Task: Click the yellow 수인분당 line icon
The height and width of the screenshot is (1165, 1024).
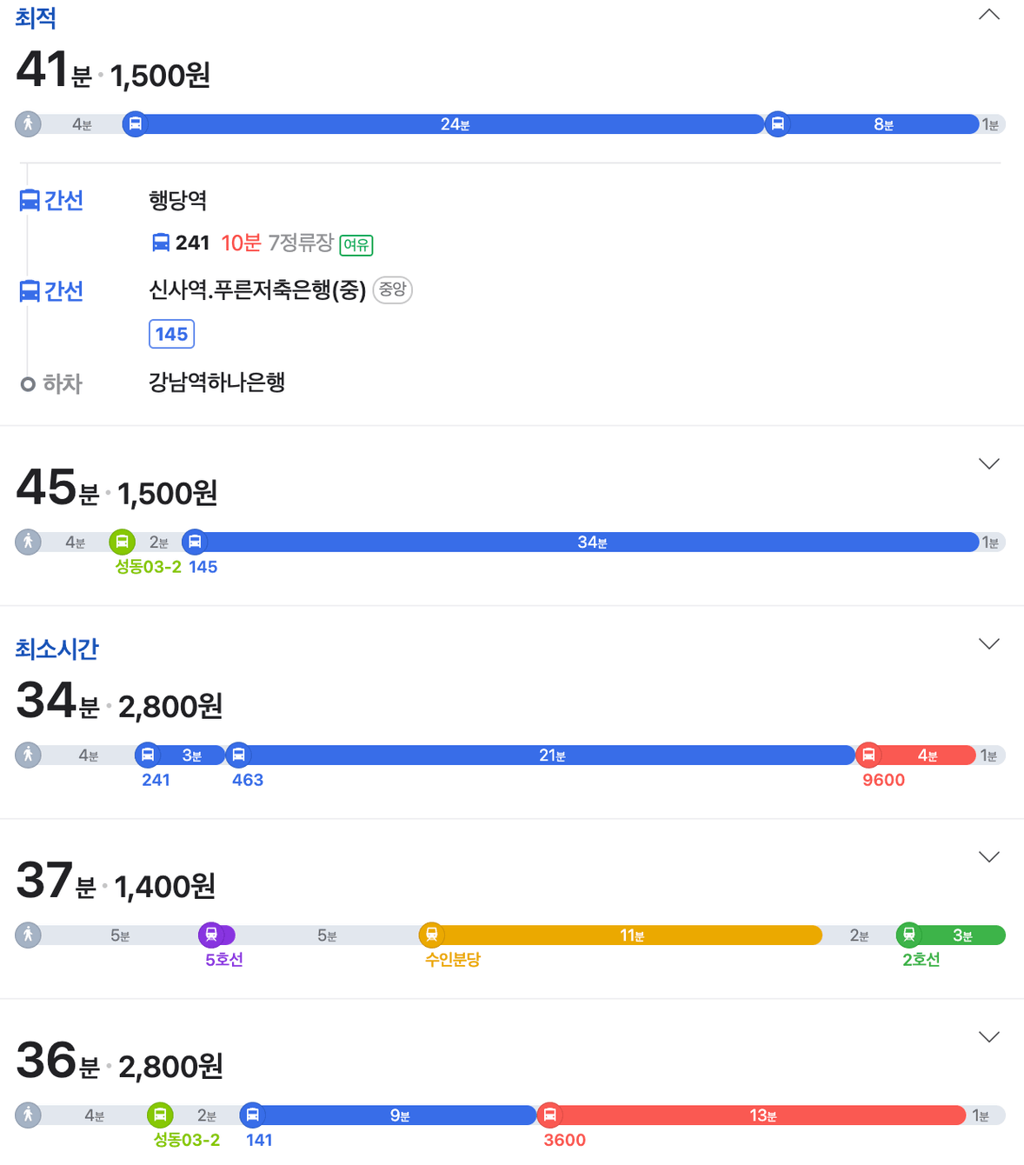Action: 431,935
